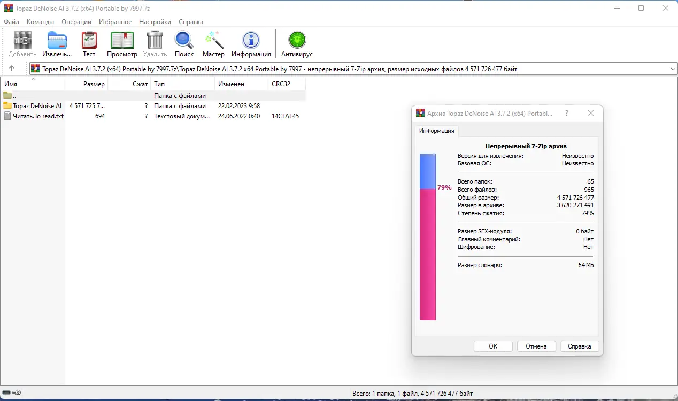The width and height of the screenshot is (678, 401).
Task: Select the Topaz DeNoise AI folder icon
Action: coord(7,106)
